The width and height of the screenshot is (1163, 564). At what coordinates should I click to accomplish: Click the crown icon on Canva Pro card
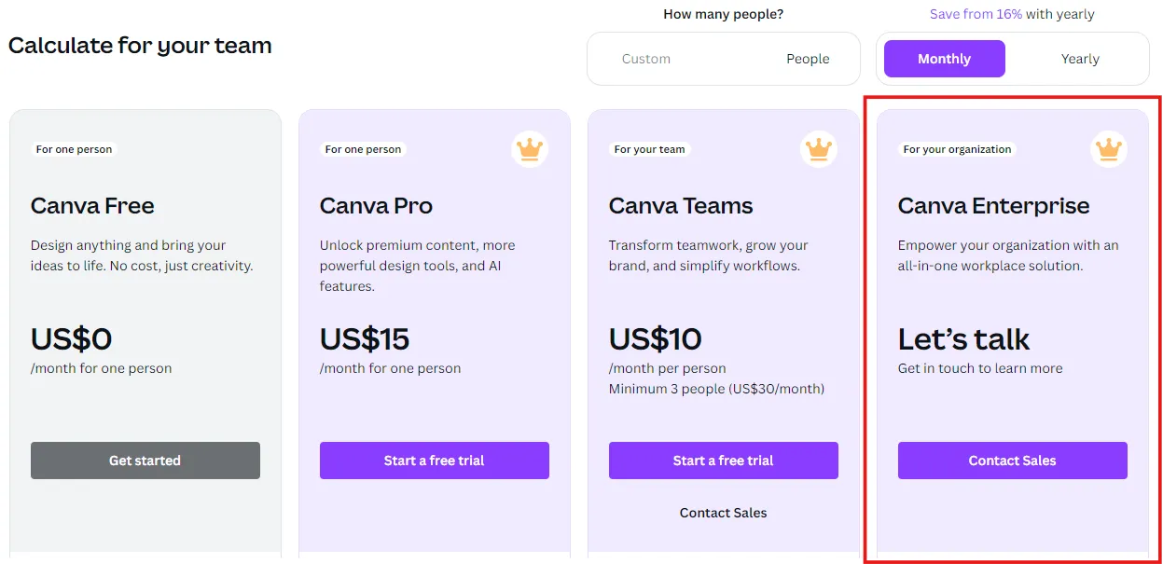529,149
